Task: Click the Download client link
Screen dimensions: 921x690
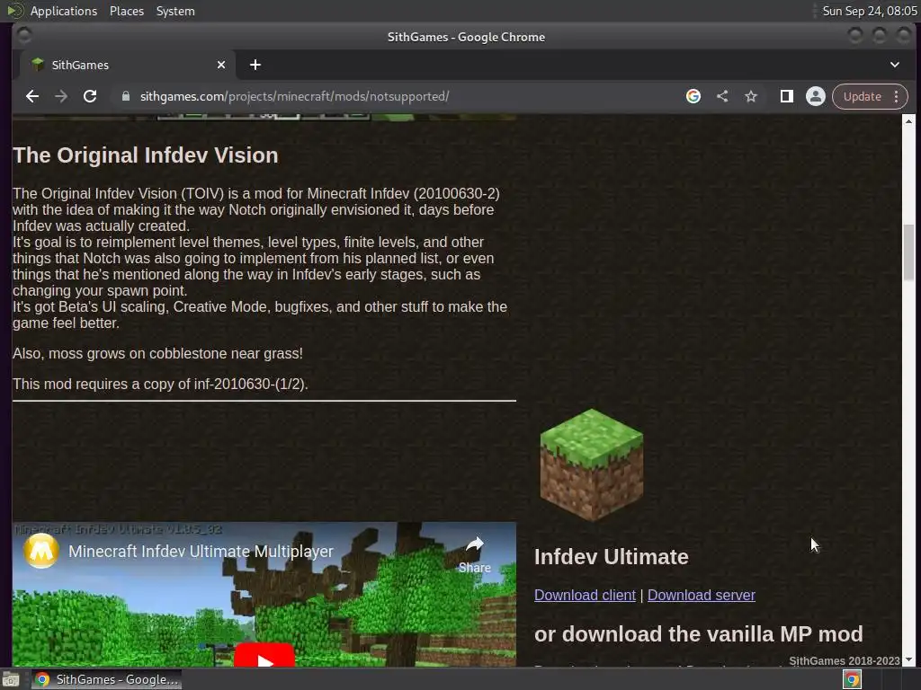Action: pyautogui.click(x=585, y=595)
